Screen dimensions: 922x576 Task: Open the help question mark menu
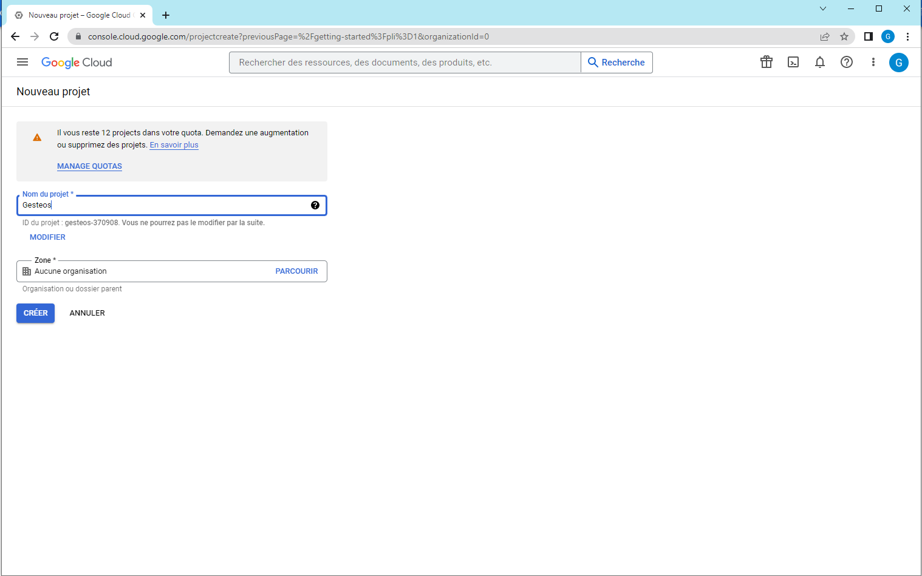click(x=846, y=62)
